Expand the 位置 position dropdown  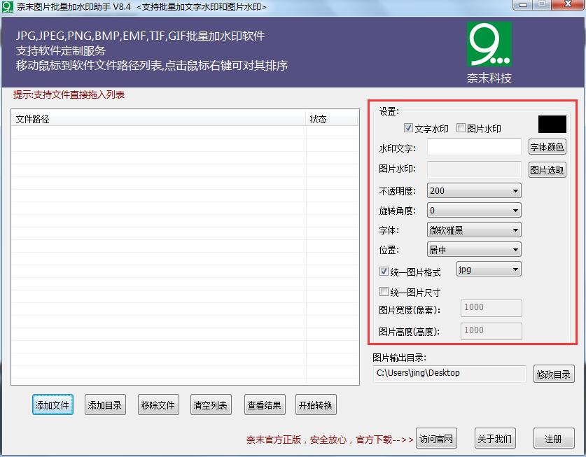coord(474,250)
